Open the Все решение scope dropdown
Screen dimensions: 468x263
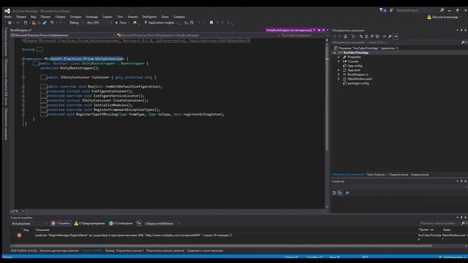[x=29, y=224]
